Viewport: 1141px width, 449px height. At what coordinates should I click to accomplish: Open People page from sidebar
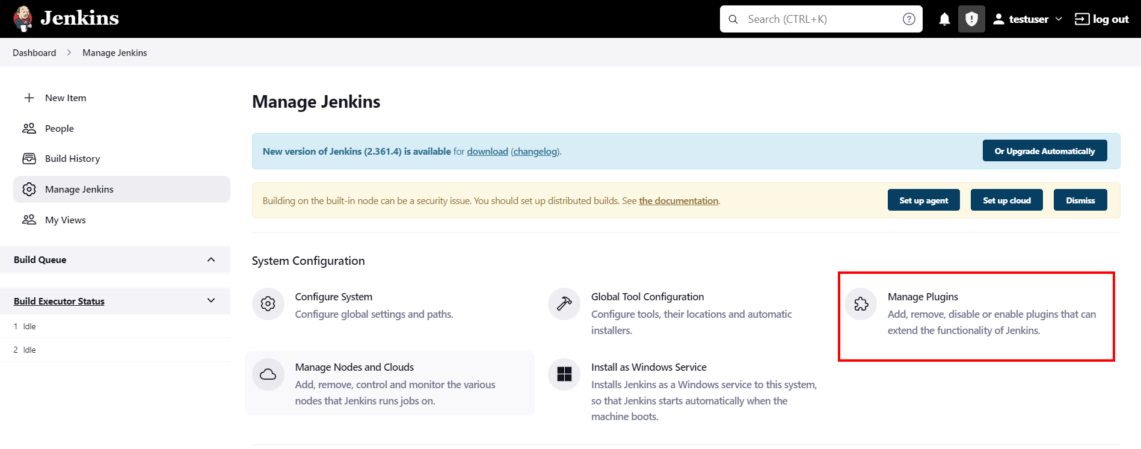(60, 128)
